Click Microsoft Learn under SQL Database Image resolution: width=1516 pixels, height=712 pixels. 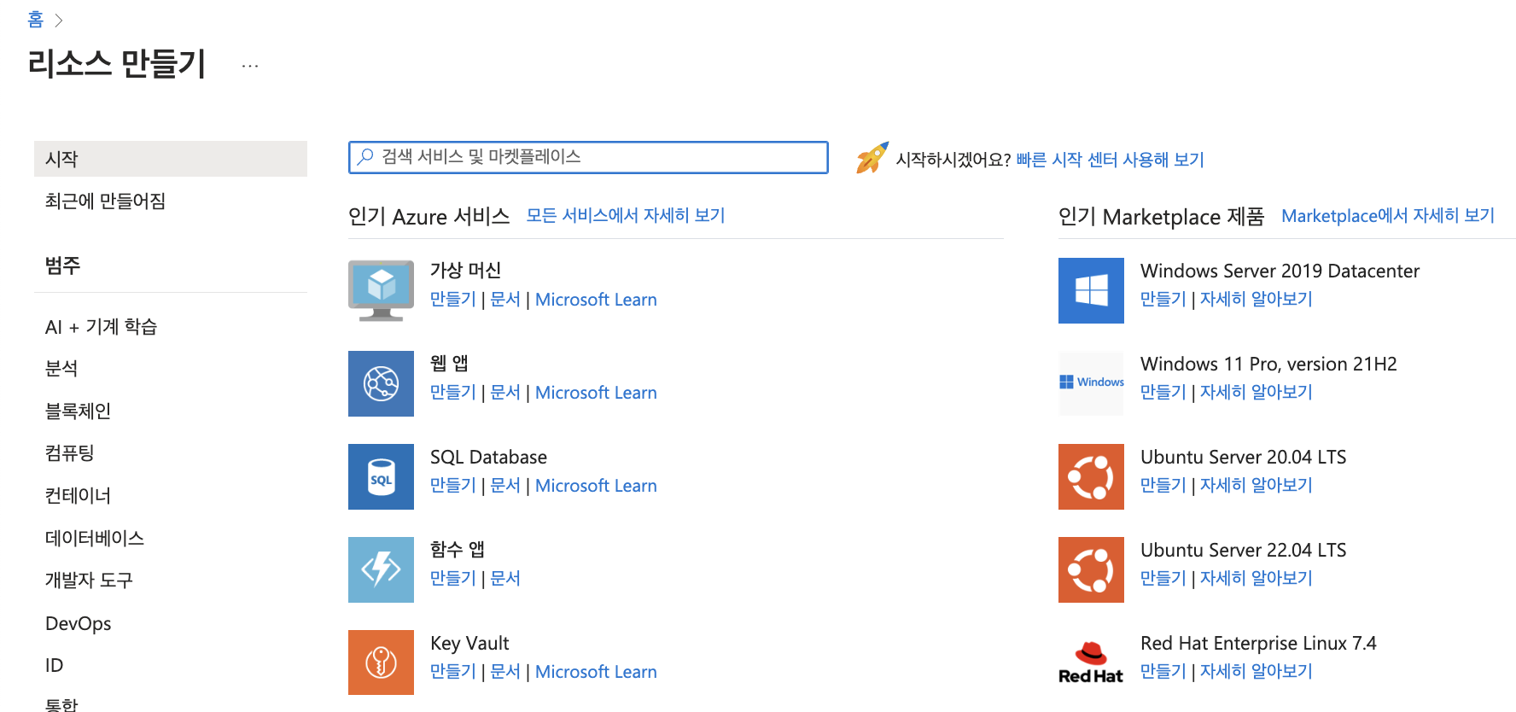596,486
